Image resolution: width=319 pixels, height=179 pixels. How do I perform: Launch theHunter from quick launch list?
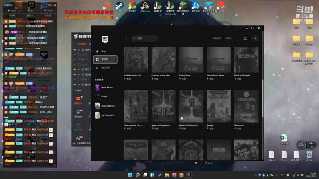tap(105, 106)
